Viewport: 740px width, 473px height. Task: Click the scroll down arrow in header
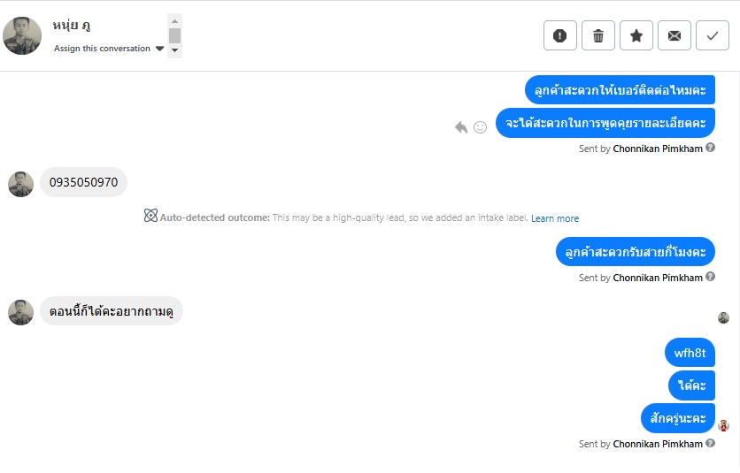[174, 50]
